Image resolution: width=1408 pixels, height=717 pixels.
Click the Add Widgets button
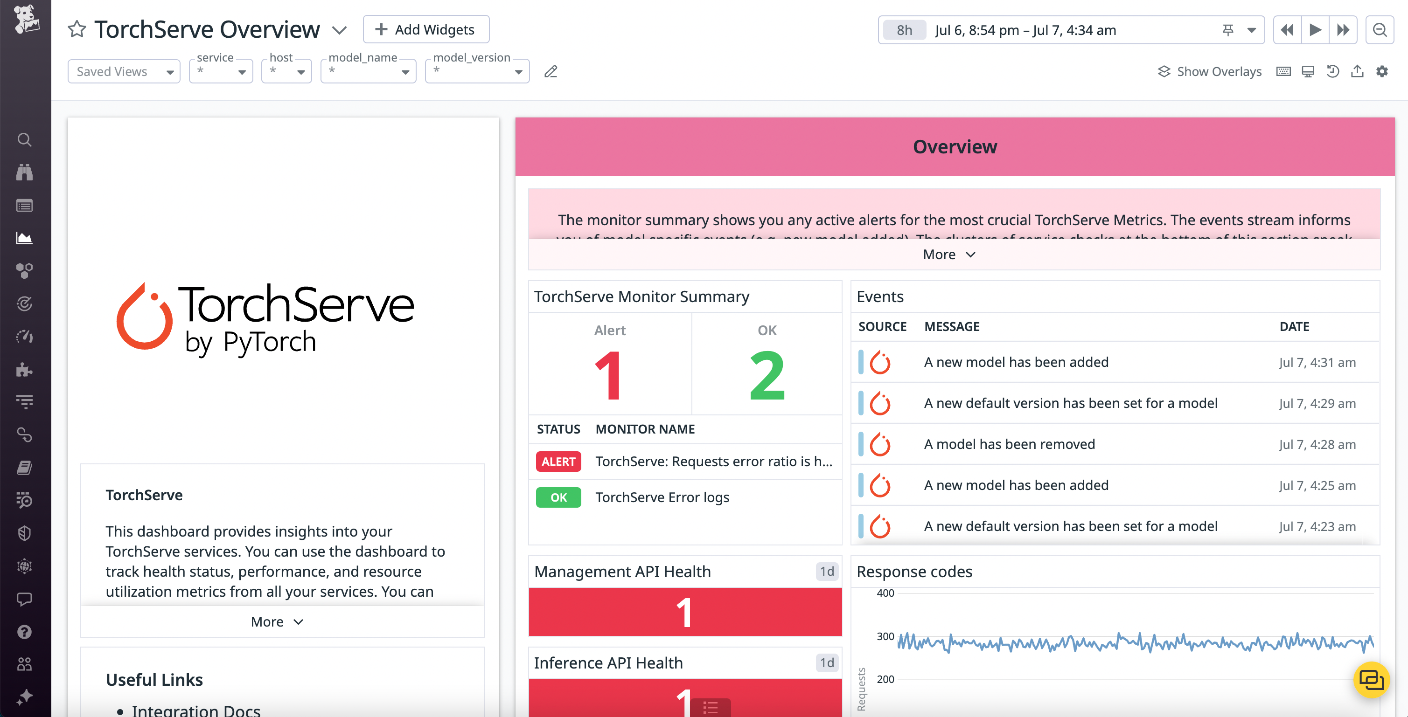coord(426,29)
